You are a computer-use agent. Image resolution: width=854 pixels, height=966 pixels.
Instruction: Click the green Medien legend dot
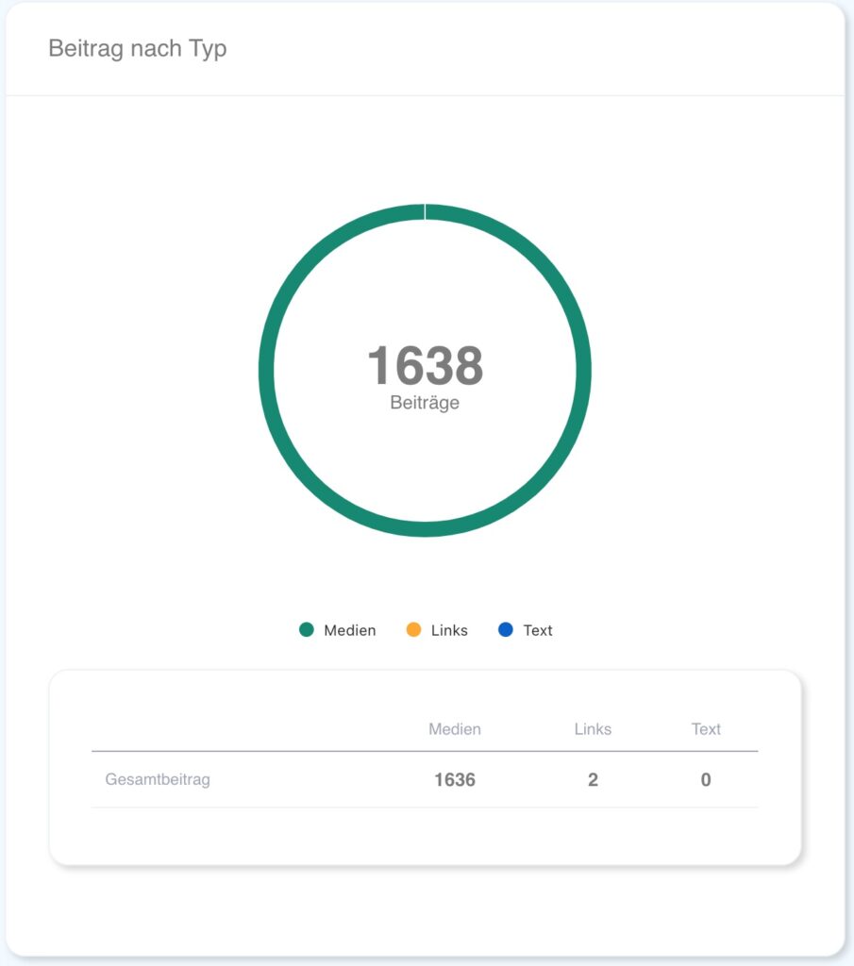[307, 629]
